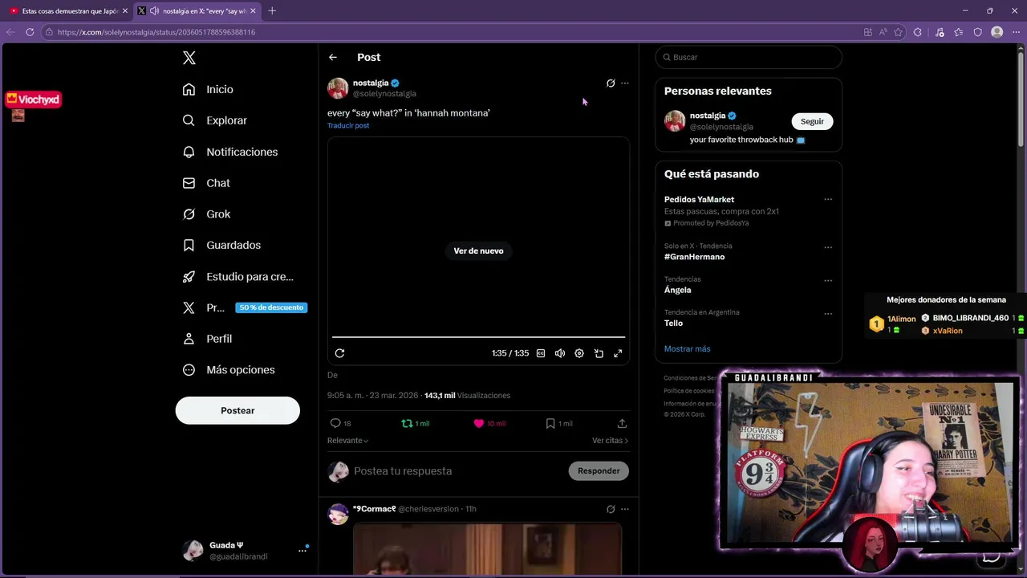Open Grok in the sidebar
Screen dimensions: 1027x578
click(x=206, y=214)
